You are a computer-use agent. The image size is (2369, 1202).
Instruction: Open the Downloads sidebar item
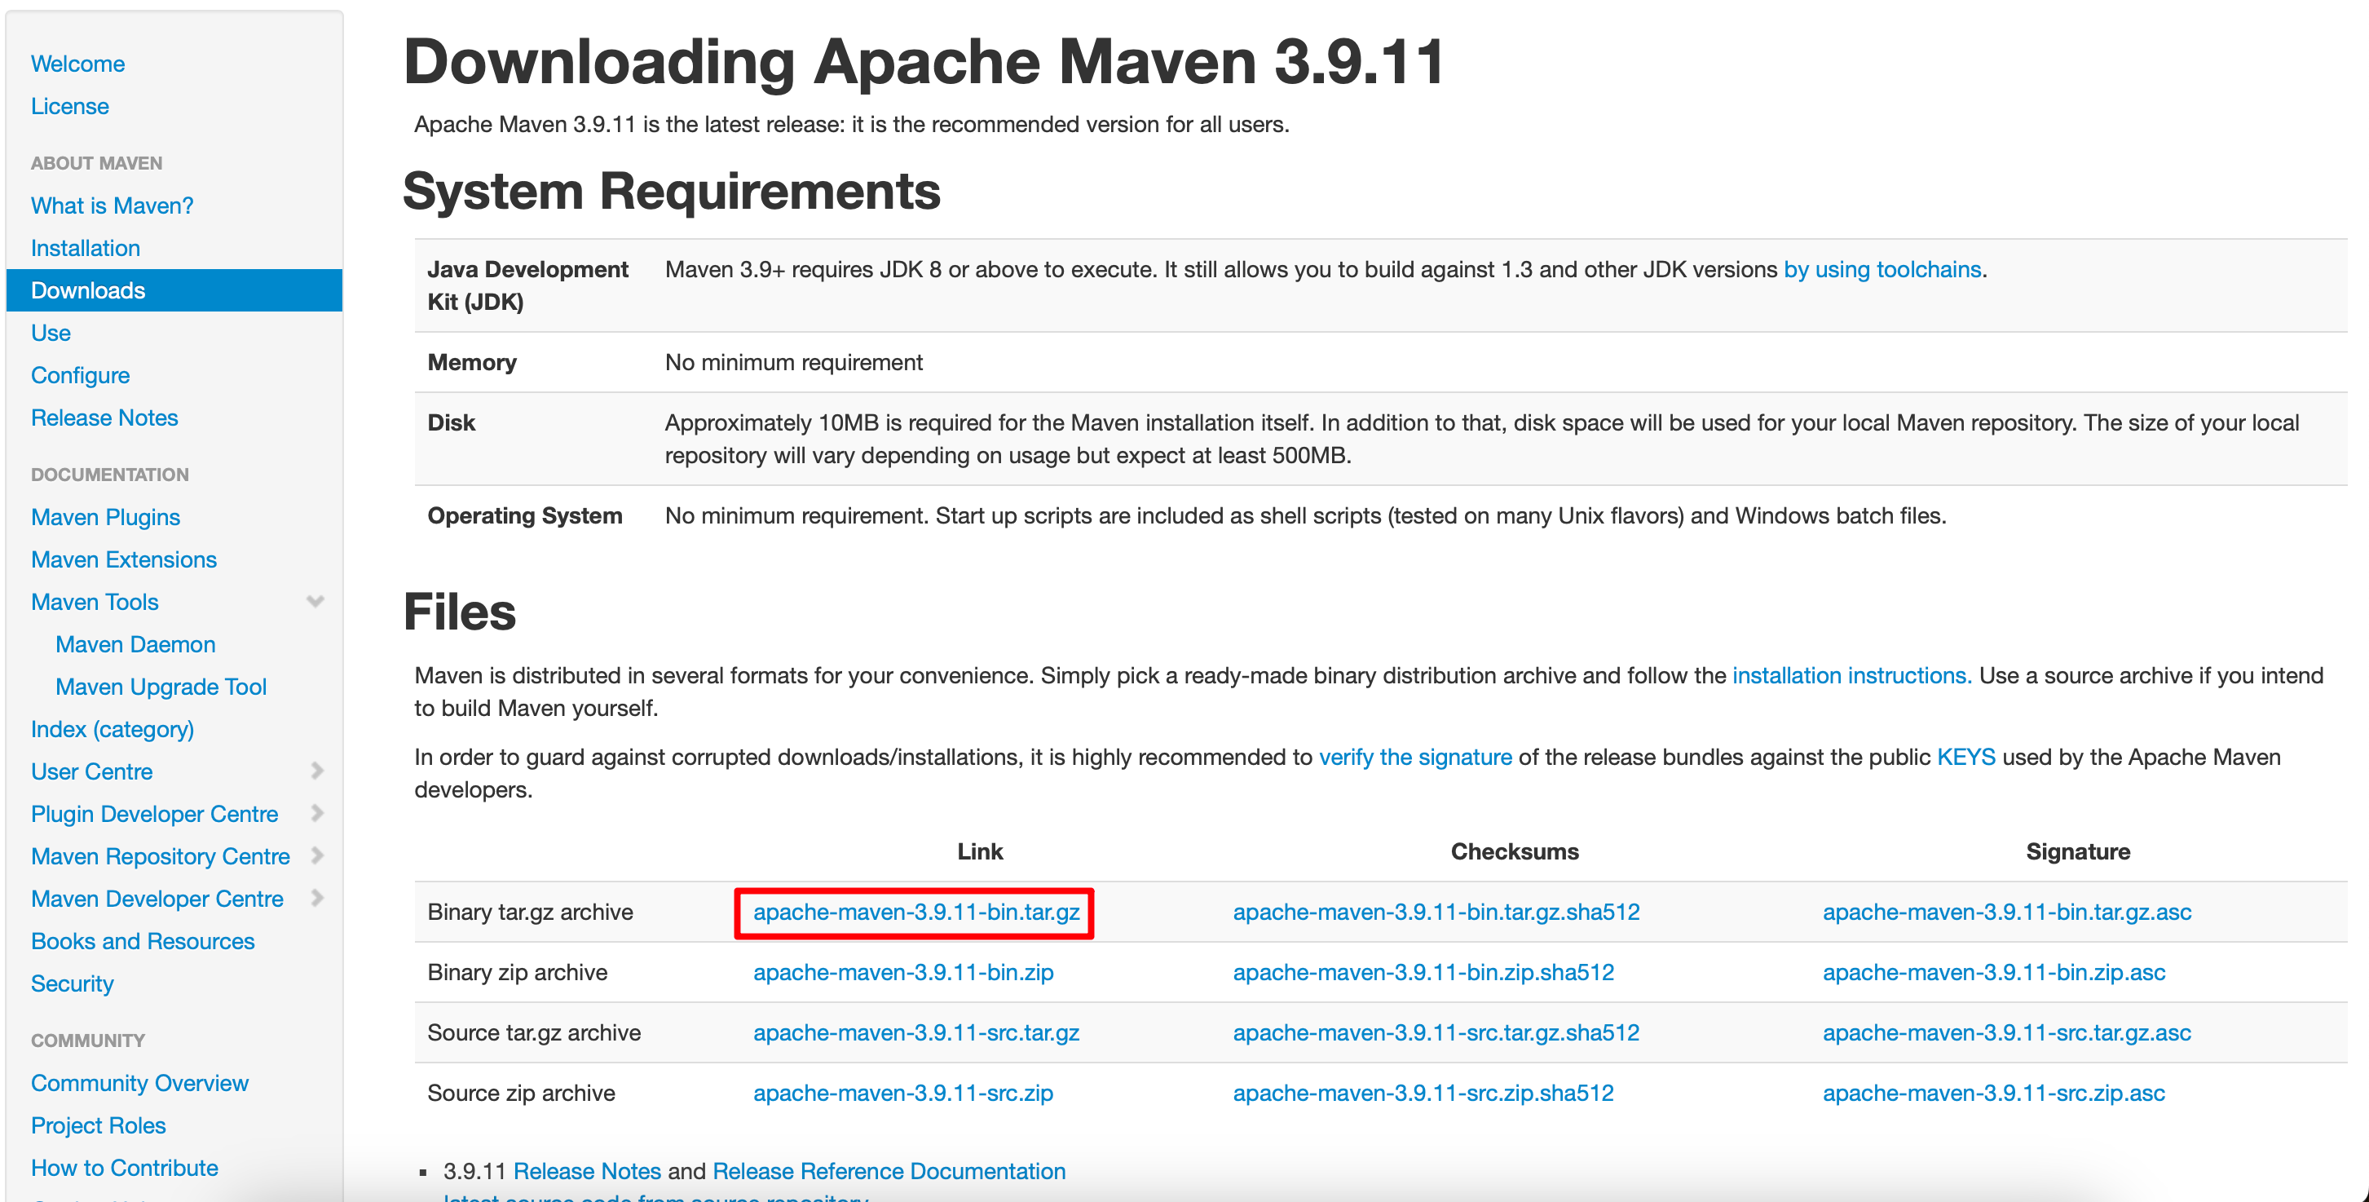[x=88, y=290]
